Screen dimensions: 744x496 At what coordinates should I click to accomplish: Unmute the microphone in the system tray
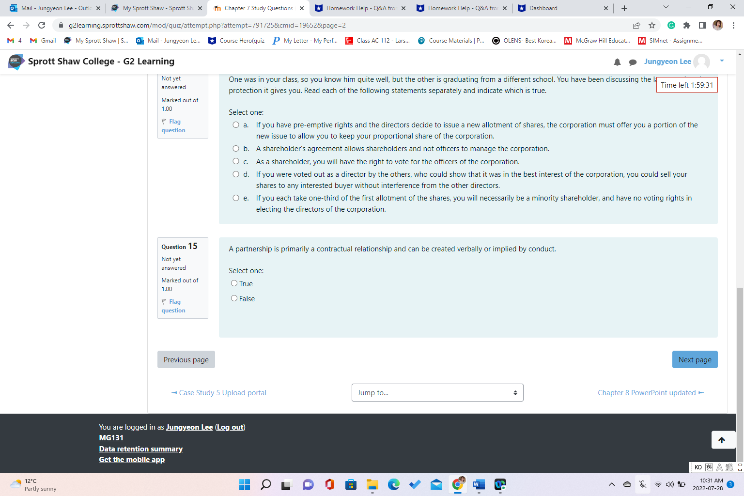[x=643, y=484]
